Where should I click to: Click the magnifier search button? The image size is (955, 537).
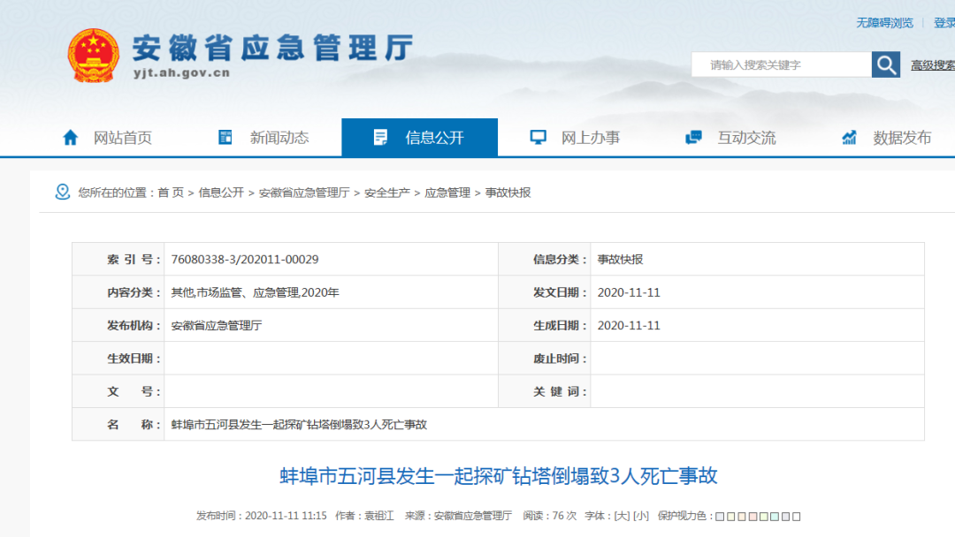(x=886, y=64)
